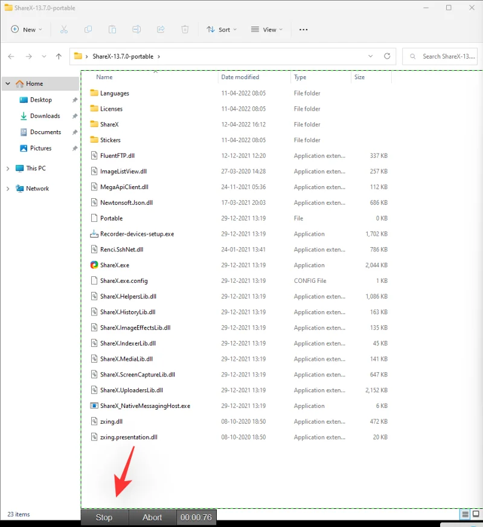This screenshot has width=483, height=527.
Task: Click the up-to-parent-folder arrow
Action: 58,56
